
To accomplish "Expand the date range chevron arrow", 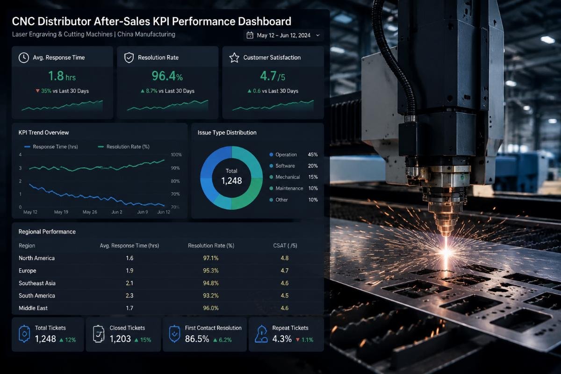I will (x=318, y=35).
